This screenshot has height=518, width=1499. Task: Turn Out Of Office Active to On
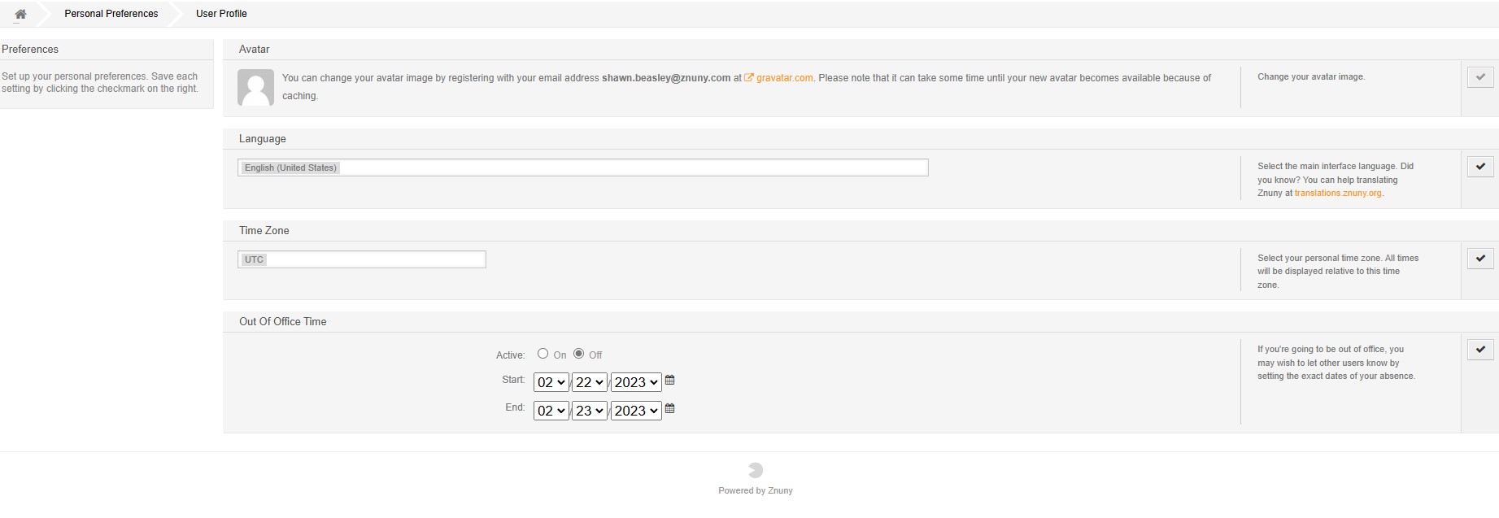coord(543,354)
